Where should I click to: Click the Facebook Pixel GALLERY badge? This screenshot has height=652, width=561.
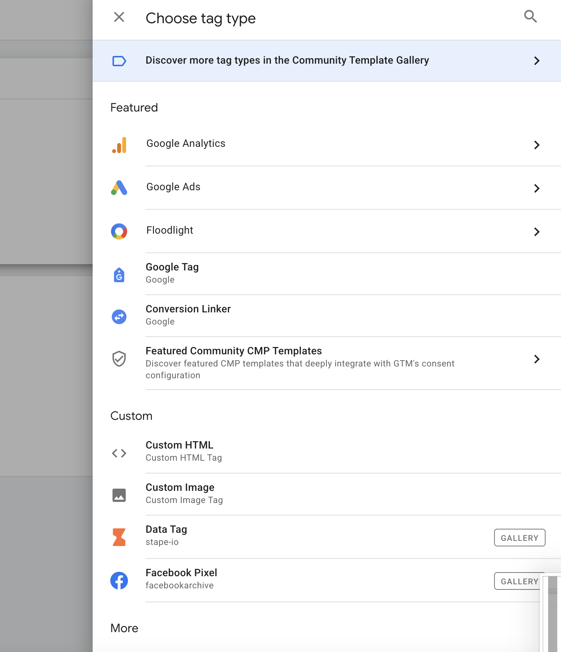[x=517, y=581]
